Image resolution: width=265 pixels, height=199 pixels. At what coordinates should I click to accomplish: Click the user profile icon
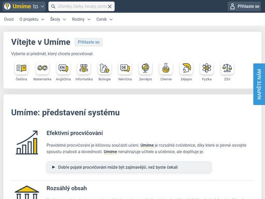pyautogui.click(x=232, y=6)
